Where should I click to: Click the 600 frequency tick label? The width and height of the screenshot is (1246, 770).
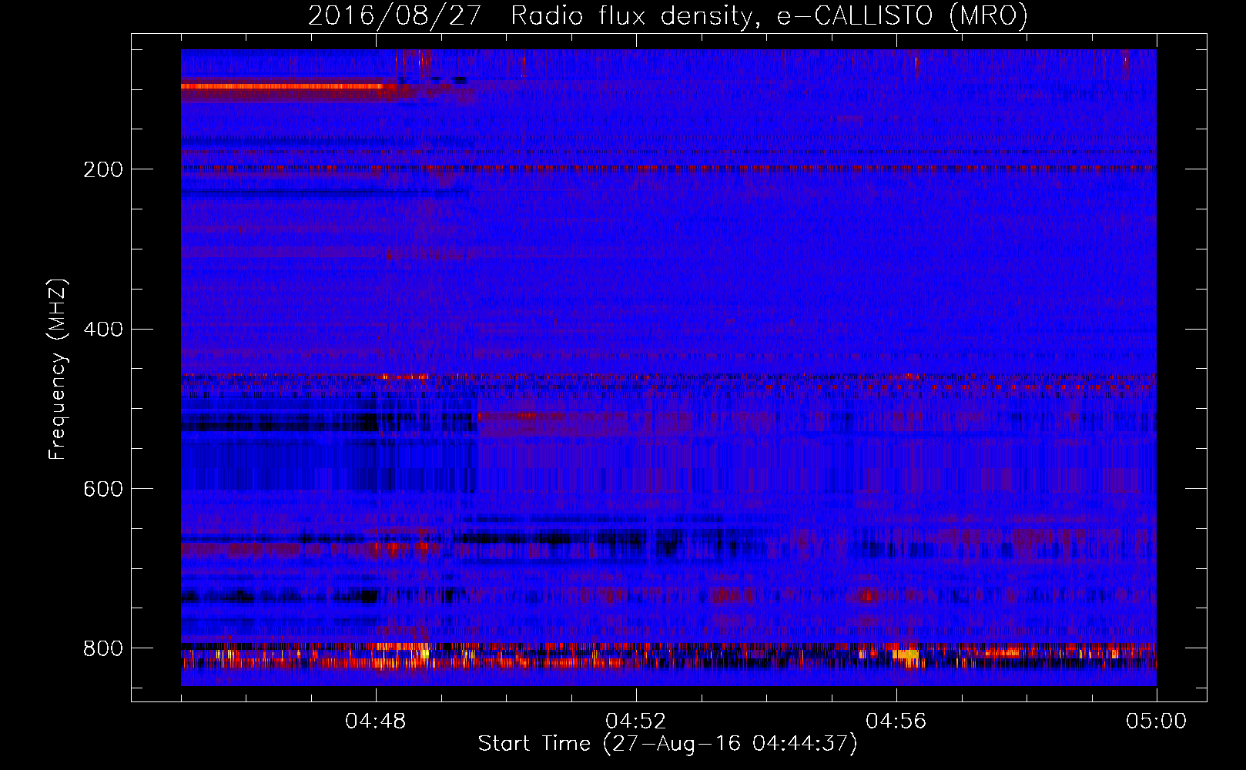tap(103, 489)
